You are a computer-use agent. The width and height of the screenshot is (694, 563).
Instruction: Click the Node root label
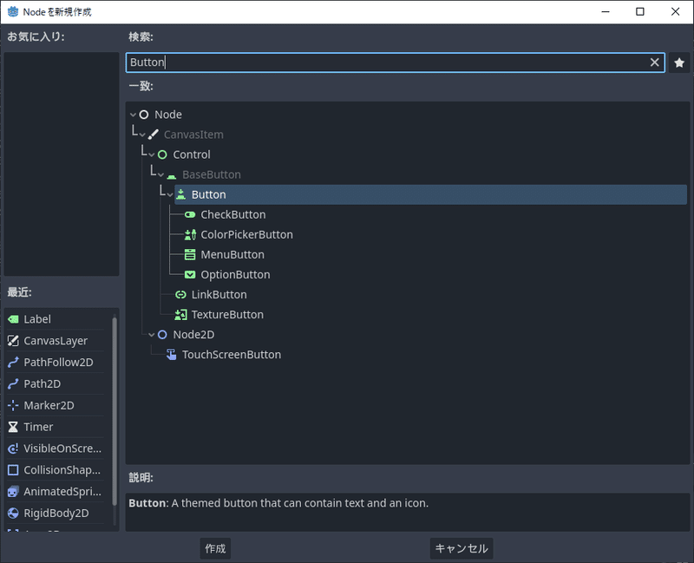point(168,115)
